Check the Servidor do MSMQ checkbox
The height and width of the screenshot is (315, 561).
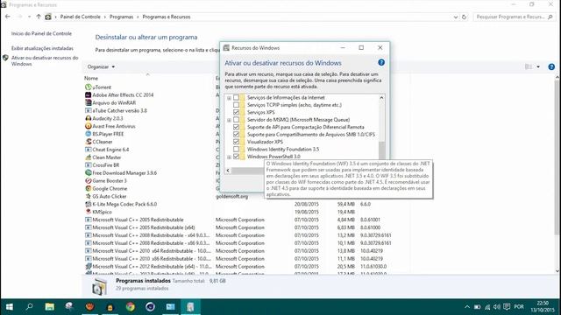click(236, 120)
